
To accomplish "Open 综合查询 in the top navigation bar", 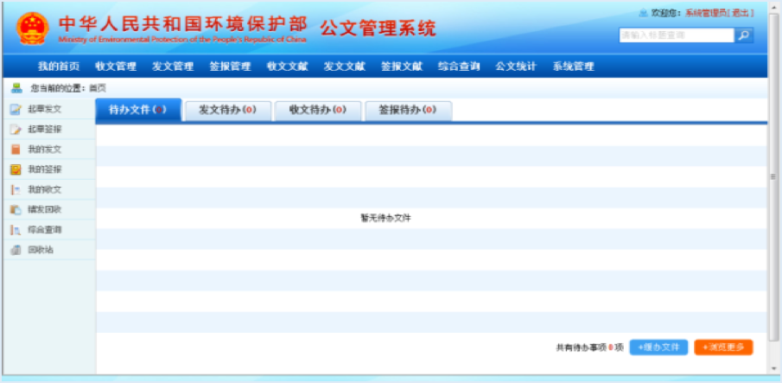I will tap(459, 67).
